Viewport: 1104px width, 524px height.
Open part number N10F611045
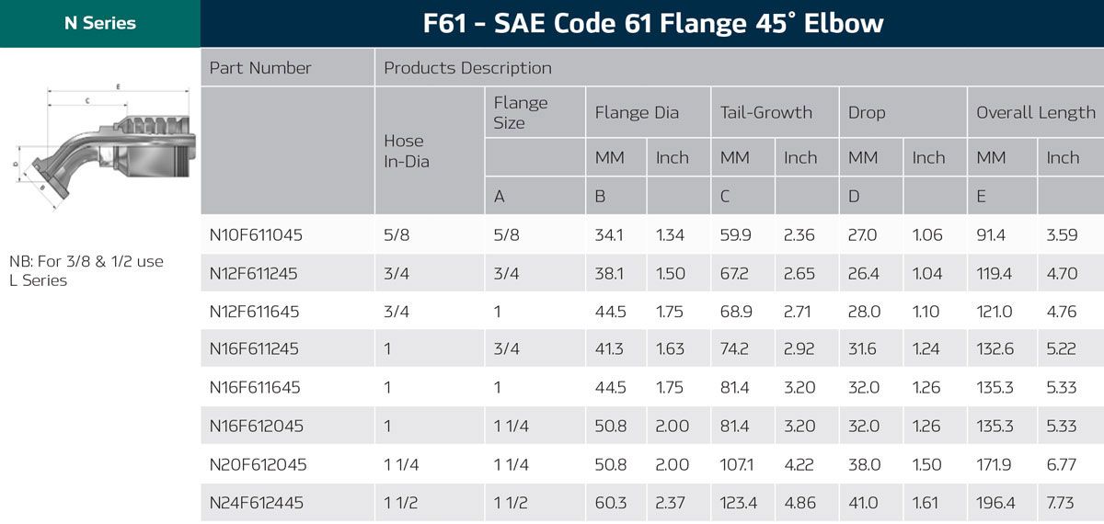pyautogui.click(x=256, y=235)
